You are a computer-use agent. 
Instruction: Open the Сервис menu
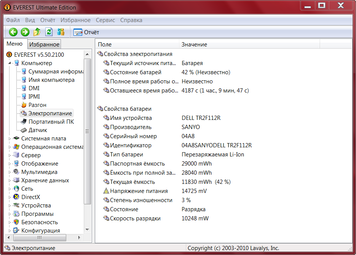tap(105, 20)
